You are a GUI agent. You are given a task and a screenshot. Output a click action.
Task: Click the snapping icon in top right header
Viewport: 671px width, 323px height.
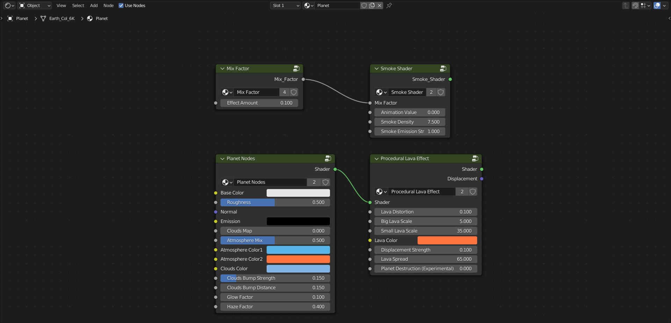coord(635,5)
